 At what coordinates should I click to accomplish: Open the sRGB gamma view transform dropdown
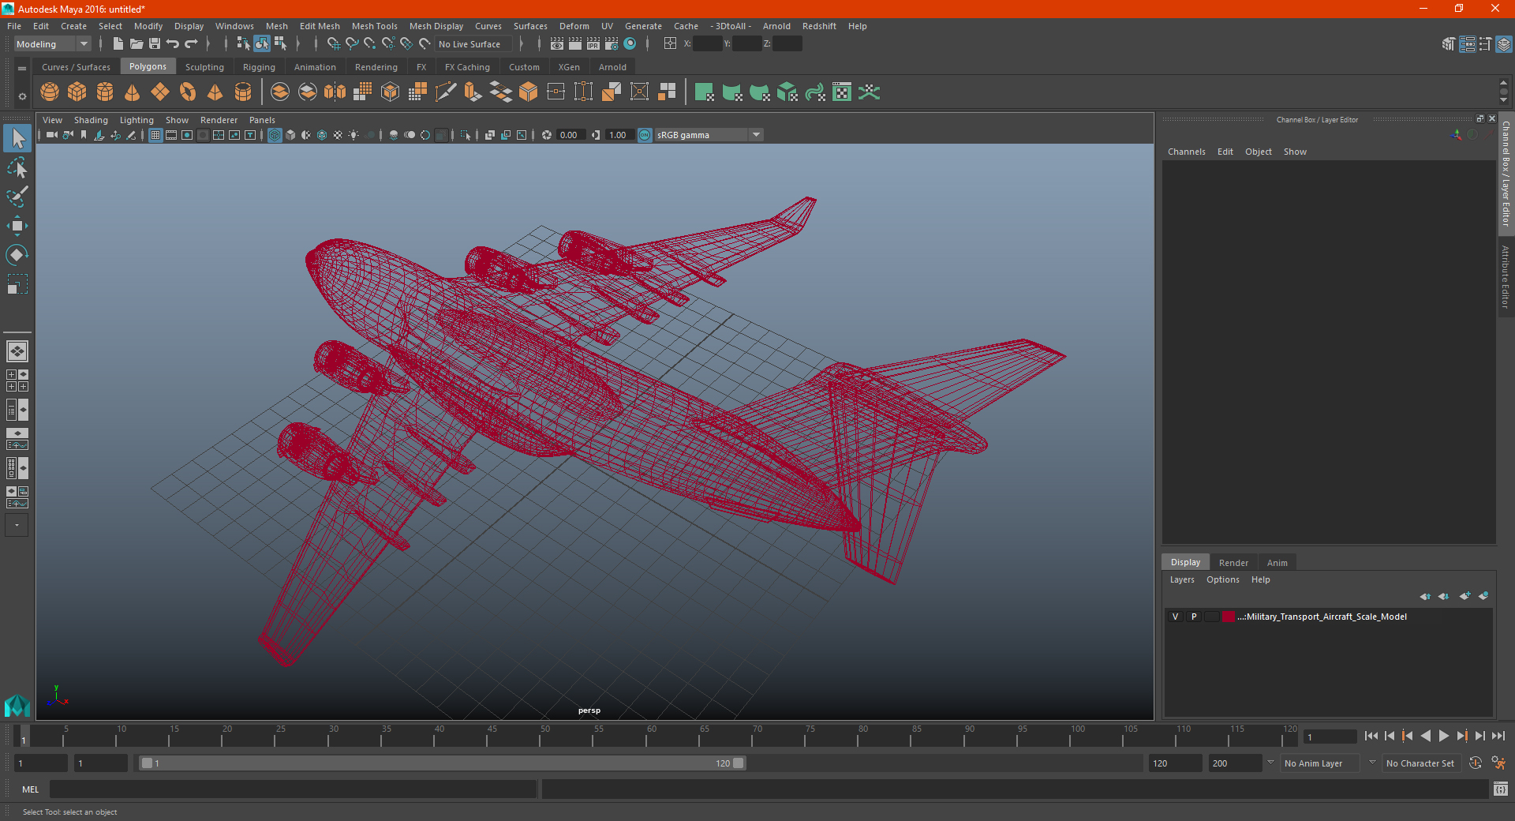pyautogui.click(x=708, y=135)
